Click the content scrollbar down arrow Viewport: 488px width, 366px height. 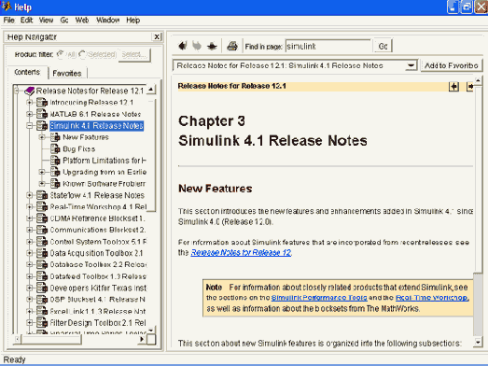click(x=478, y=343)
